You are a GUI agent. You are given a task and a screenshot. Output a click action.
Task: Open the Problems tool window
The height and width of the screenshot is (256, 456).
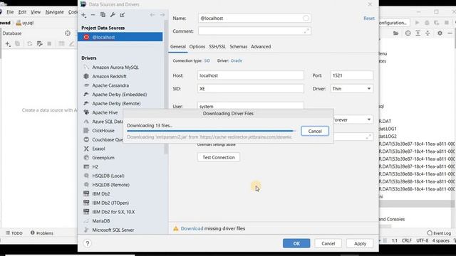(x=42, y=233)
